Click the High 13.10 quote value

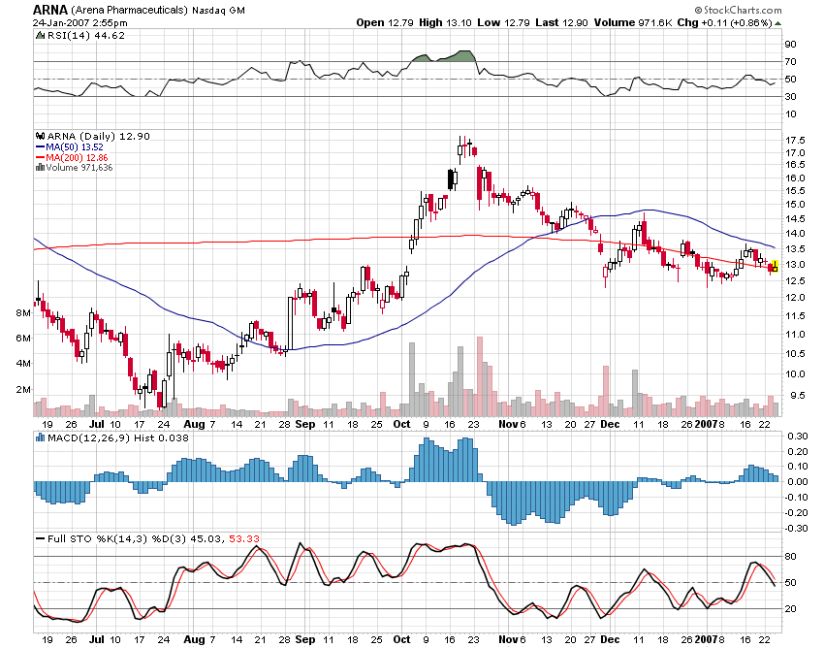pyautogui.click(x=445, y=22)
